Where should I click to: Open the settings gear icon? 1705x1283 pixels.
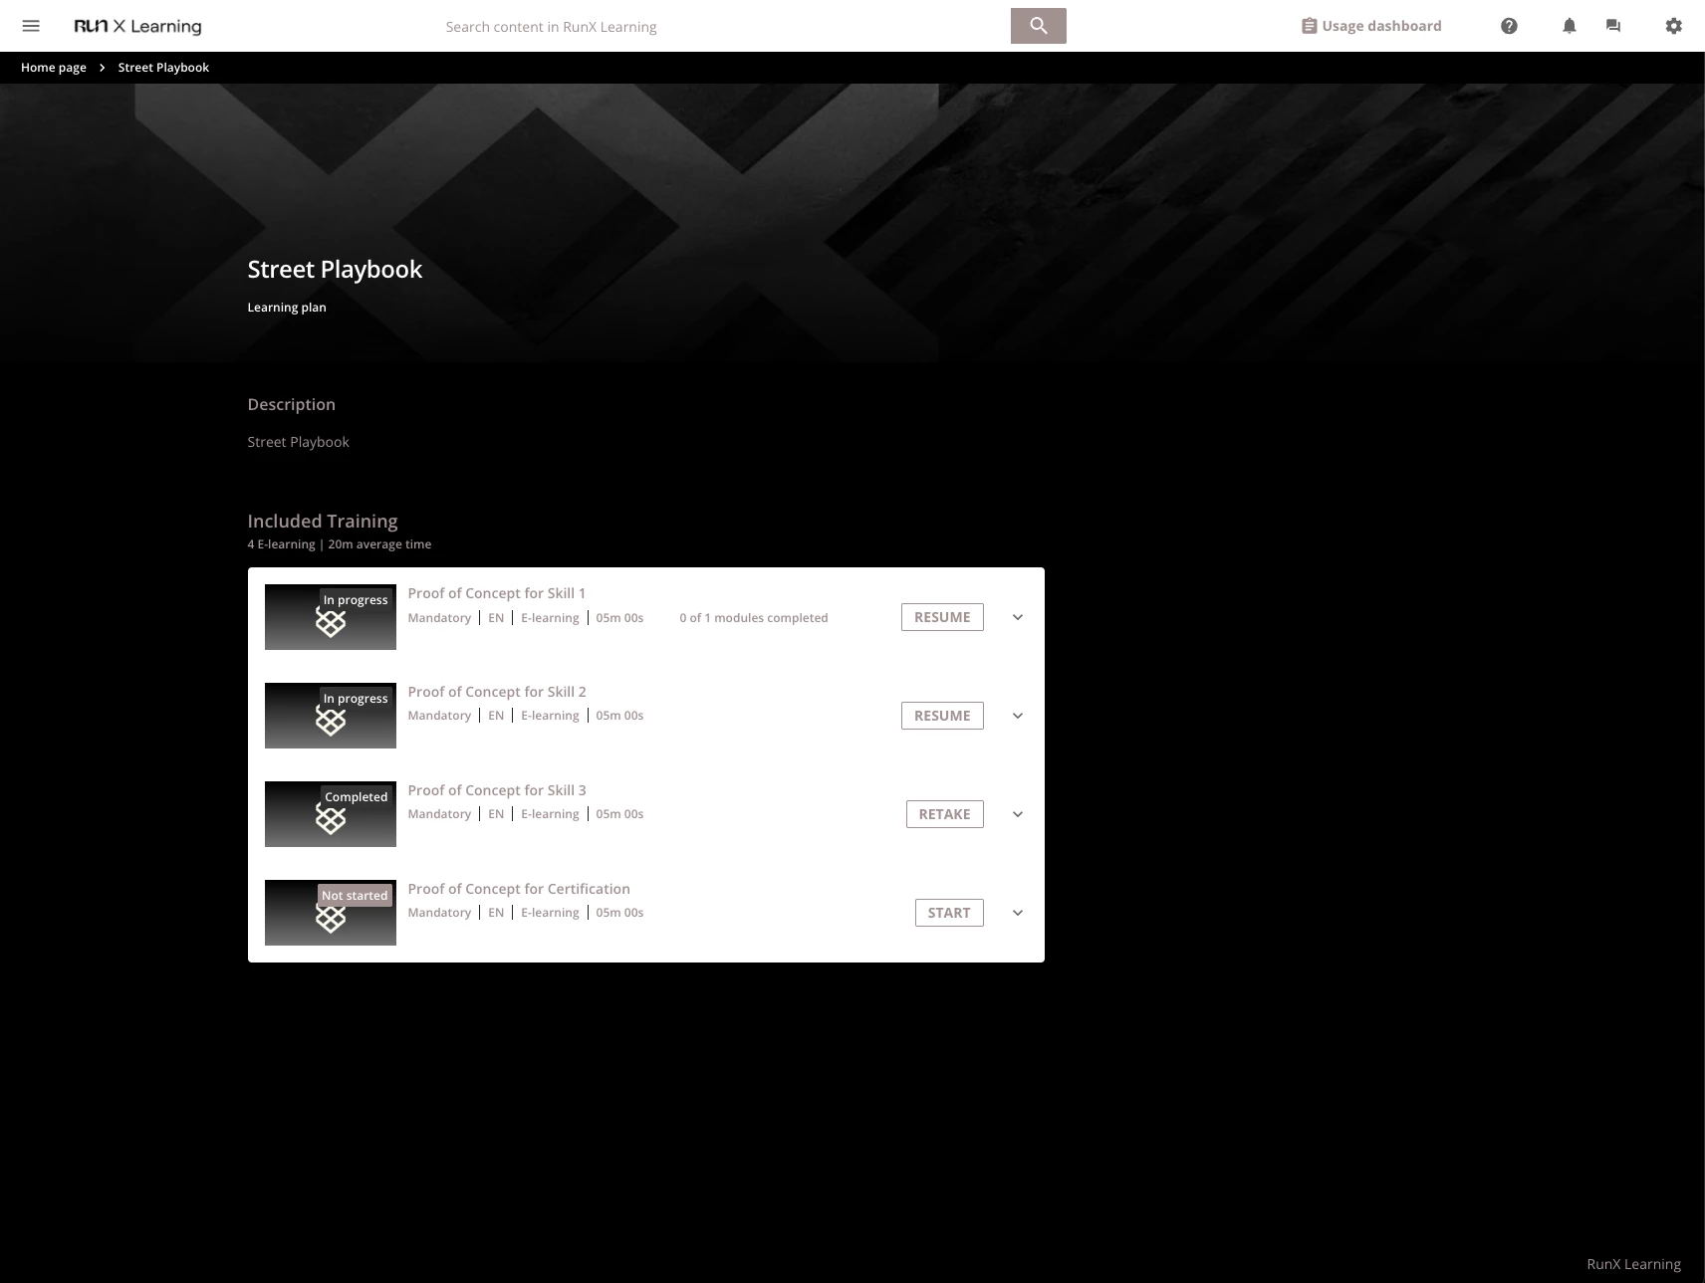[x=1674, y=26]
